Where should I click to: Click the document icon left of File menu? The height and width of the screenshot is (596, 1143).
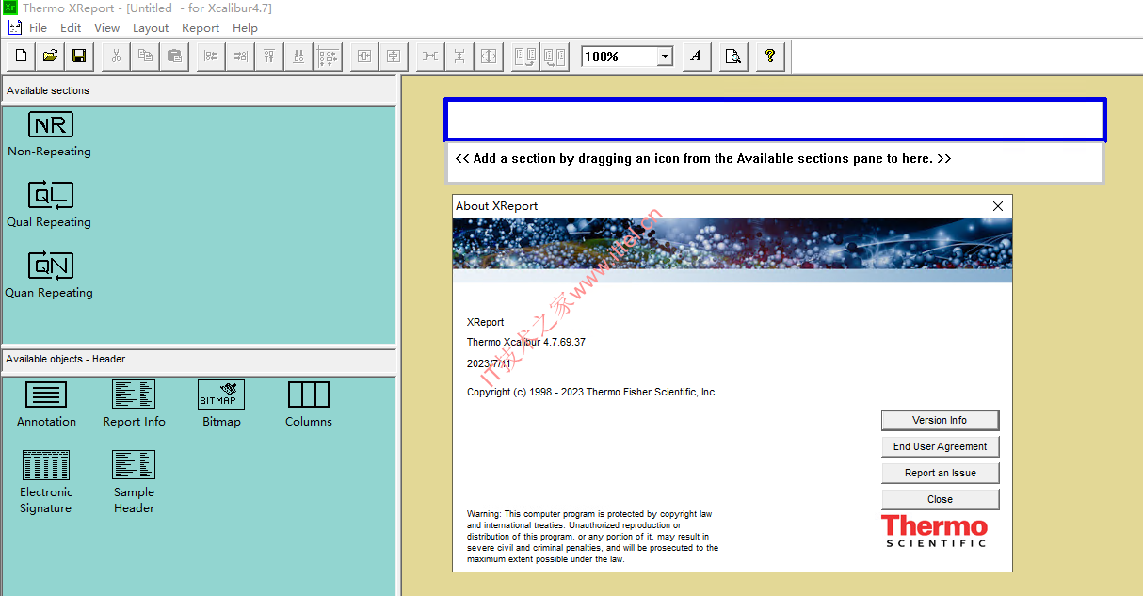[14, 27]
